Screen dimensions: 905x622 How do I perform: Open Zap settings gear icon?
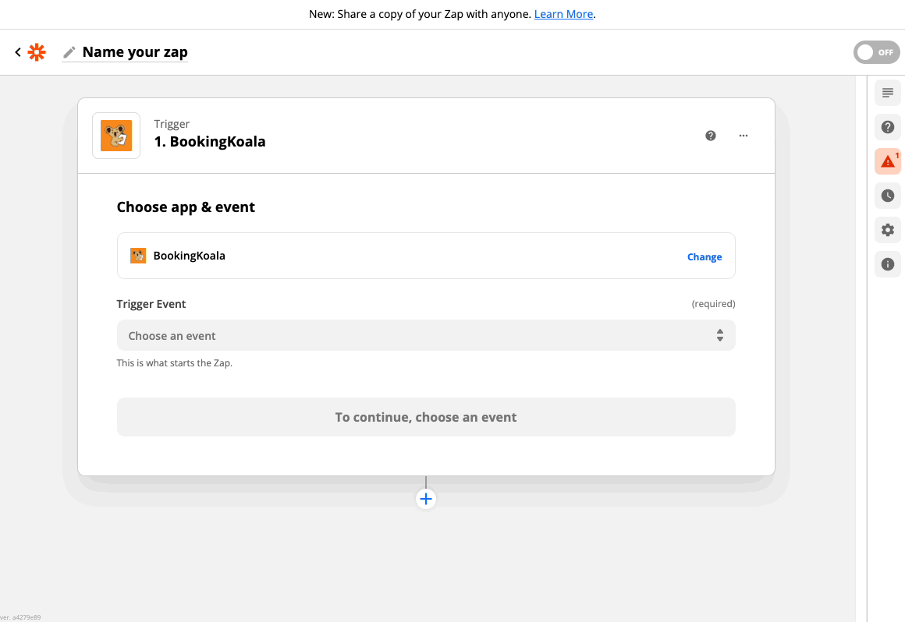[887, 230]
